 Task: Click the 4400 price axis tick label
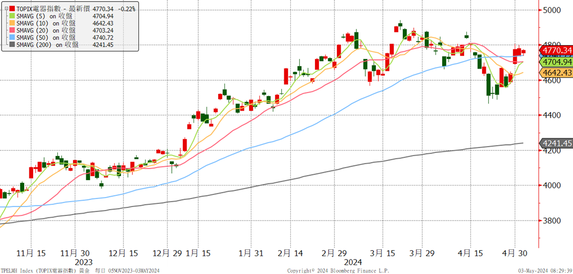tap(552, 115)
